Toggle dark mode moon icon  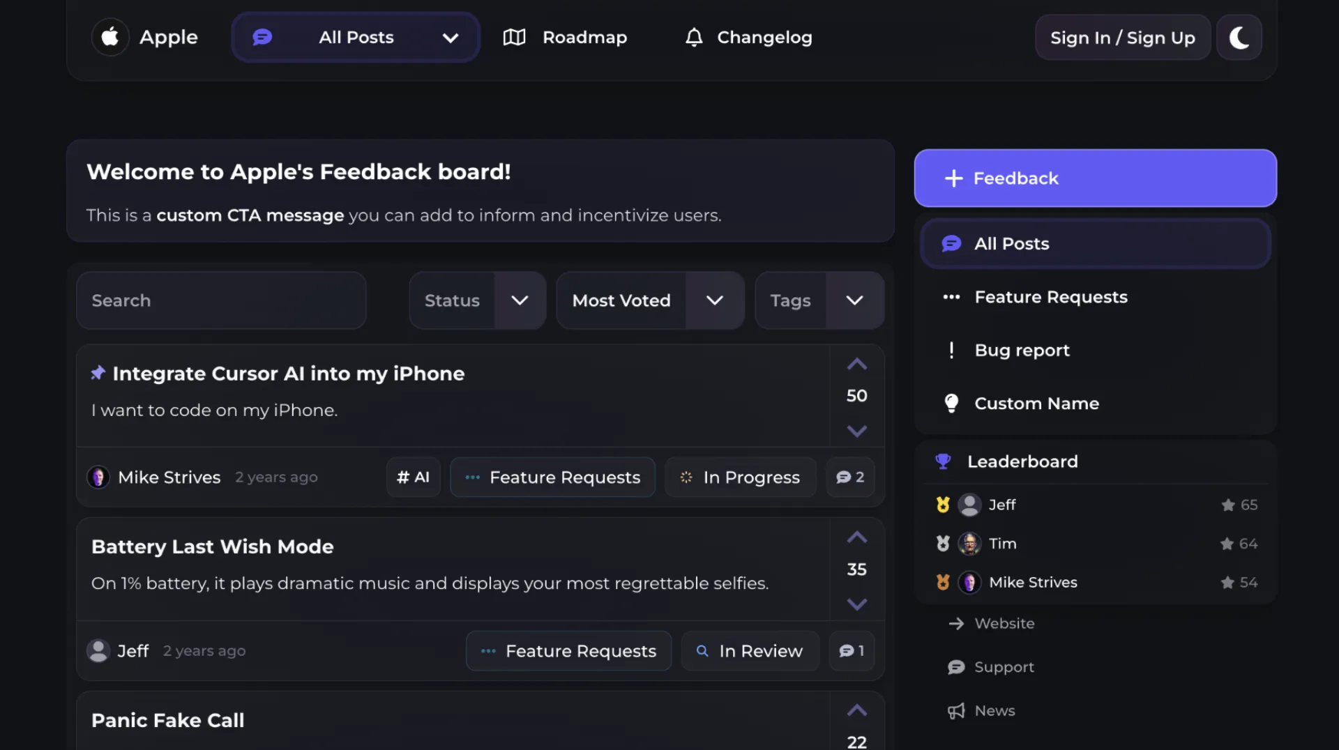pos(1239,38)
